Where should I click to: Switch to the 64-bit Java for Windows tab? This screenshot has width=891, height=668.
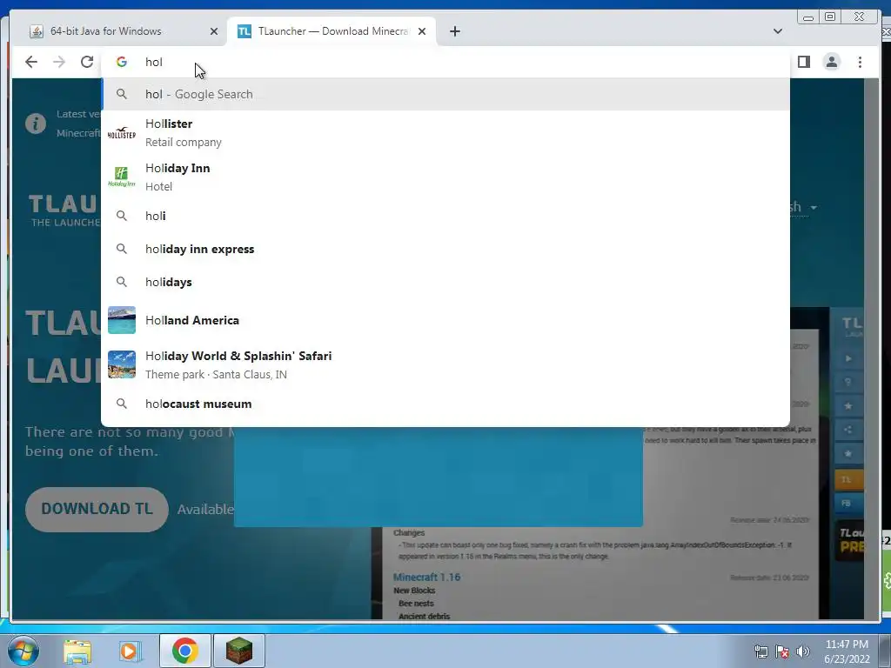[105, 31]
